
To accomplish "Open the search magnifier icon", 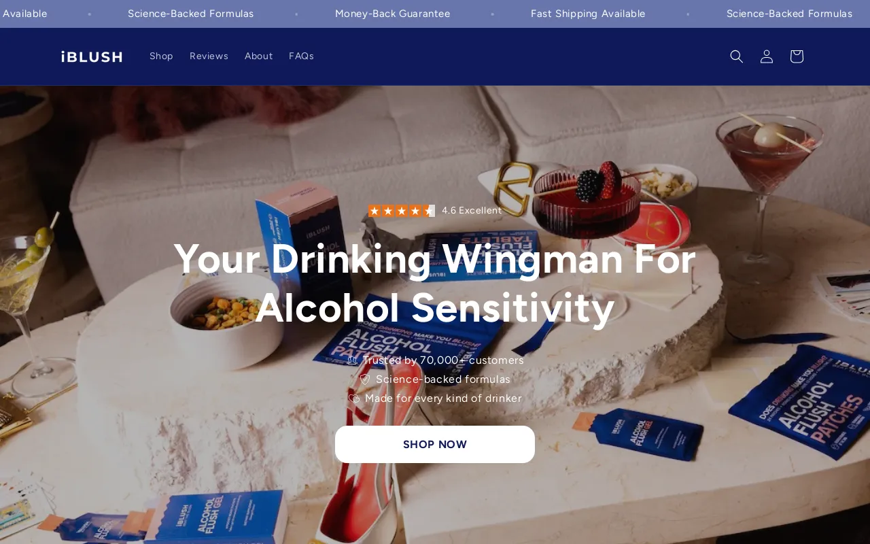I will 737,56.
